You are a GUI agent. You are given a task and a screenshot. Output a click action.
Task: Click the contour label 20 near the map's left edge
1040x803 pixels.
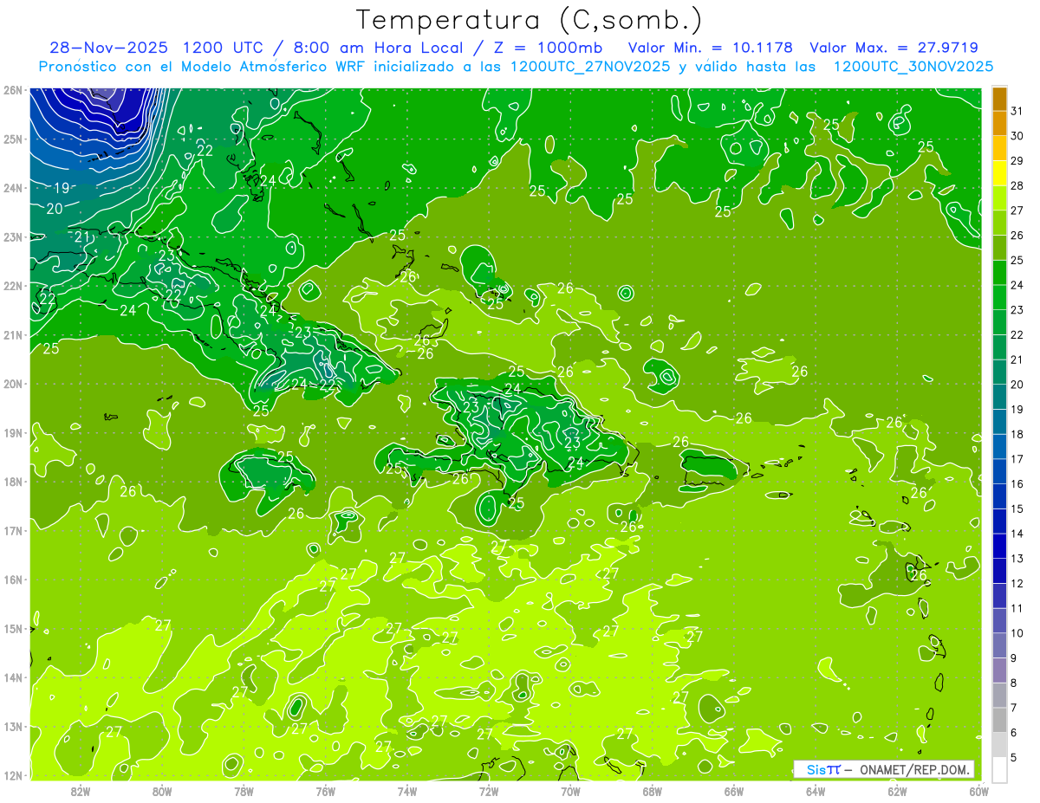tap(54, 209)
